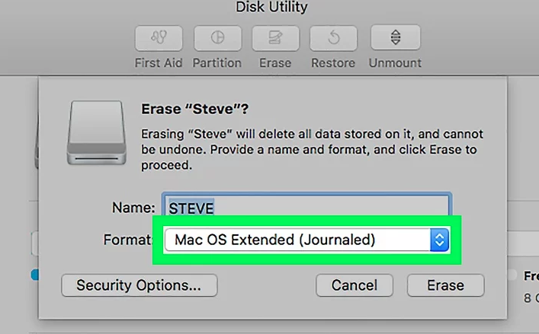Image resolution: width=539 pixels, height=334 pixels.
Task: Click the Name text field
Action: 306,205
